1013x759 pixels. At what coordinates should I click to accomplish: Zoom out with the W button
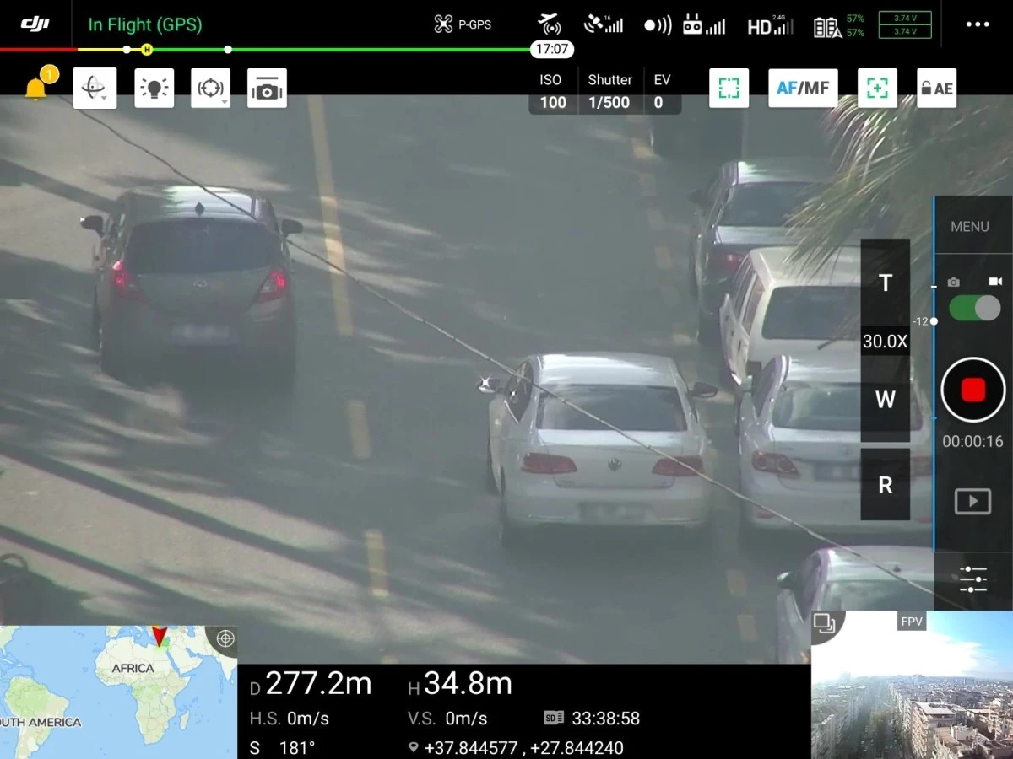tap(886, 399)
